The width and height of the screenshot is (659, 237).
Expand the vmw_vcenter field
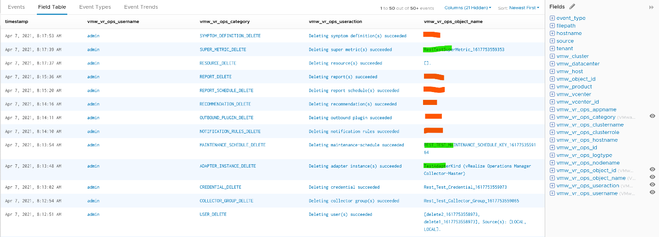[552, 94]
